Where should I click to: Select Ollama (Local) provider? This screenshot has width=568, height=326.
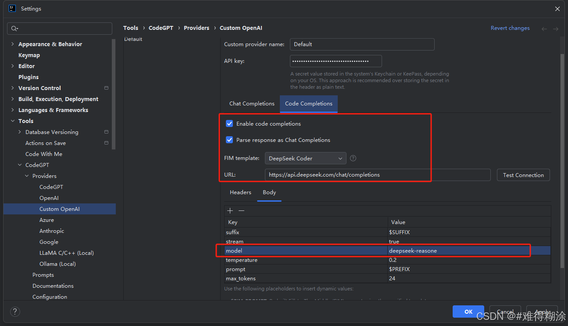tap(57, 264)
